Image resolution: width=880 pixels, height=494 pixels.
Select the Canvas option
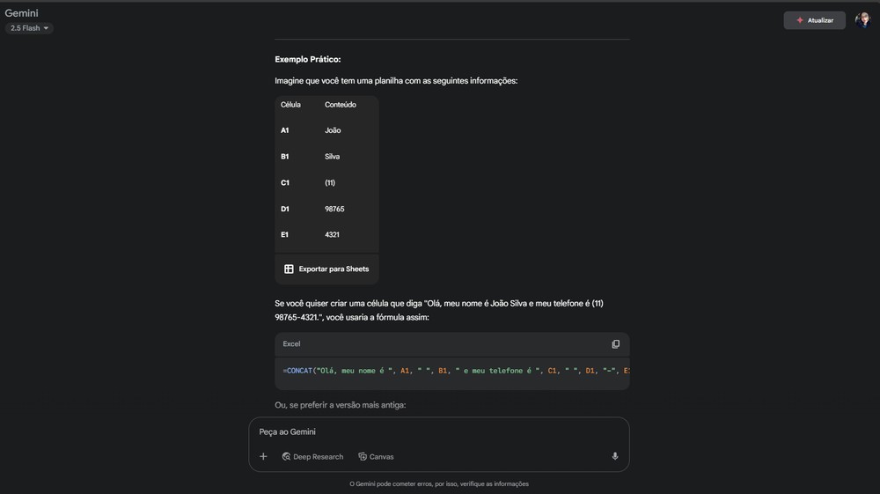(x=381, y=457)
